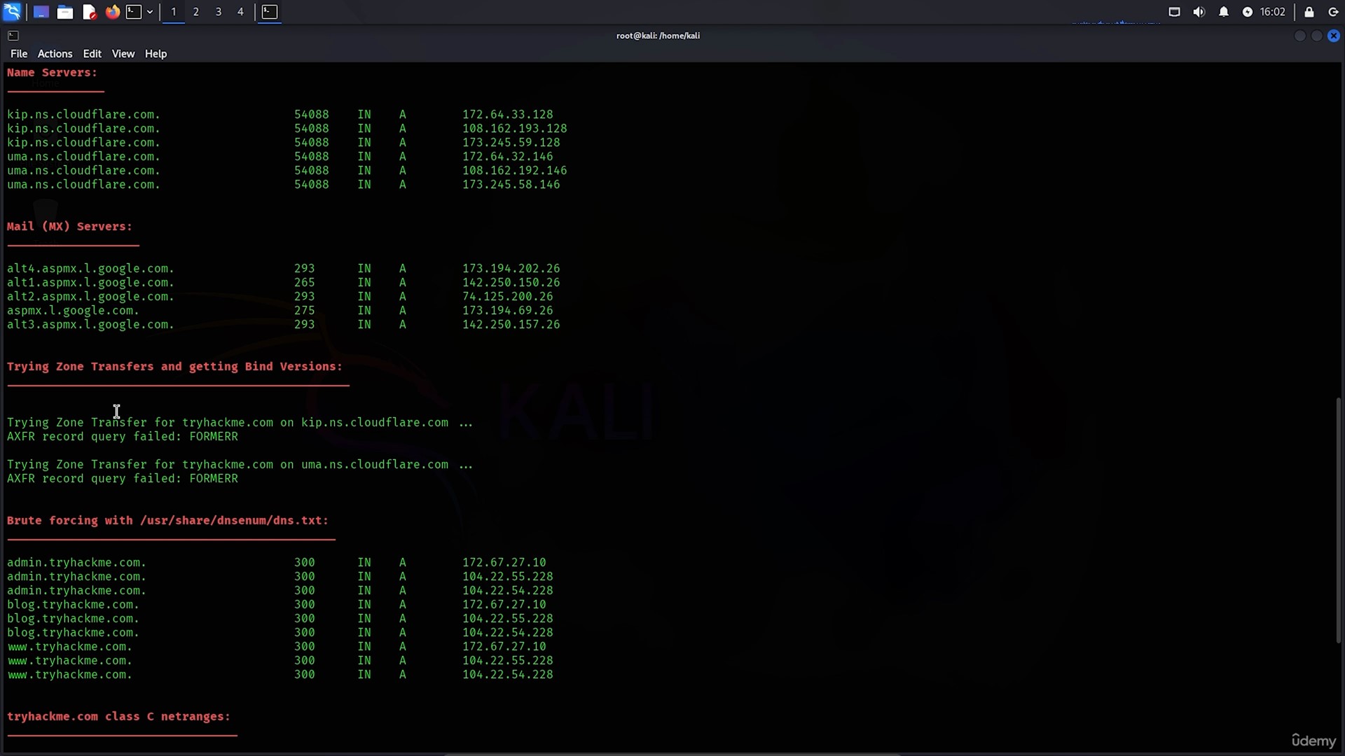Click alt4.aspmx.l.google.com. entry
This screenshot has height=756, width=1345.
tap(91, 269)
